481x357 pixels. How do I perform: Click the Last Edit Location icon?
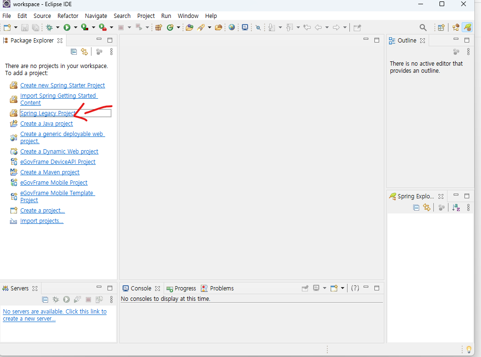click(x=307, y=28)
